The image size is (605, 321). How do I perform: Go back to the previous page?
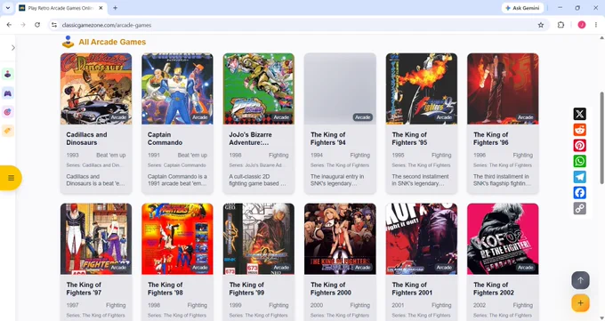(9, 25)
